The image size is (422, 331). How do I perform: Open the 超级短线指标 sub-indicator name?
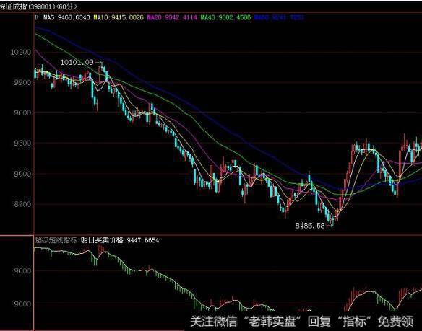tap(56, 240)
